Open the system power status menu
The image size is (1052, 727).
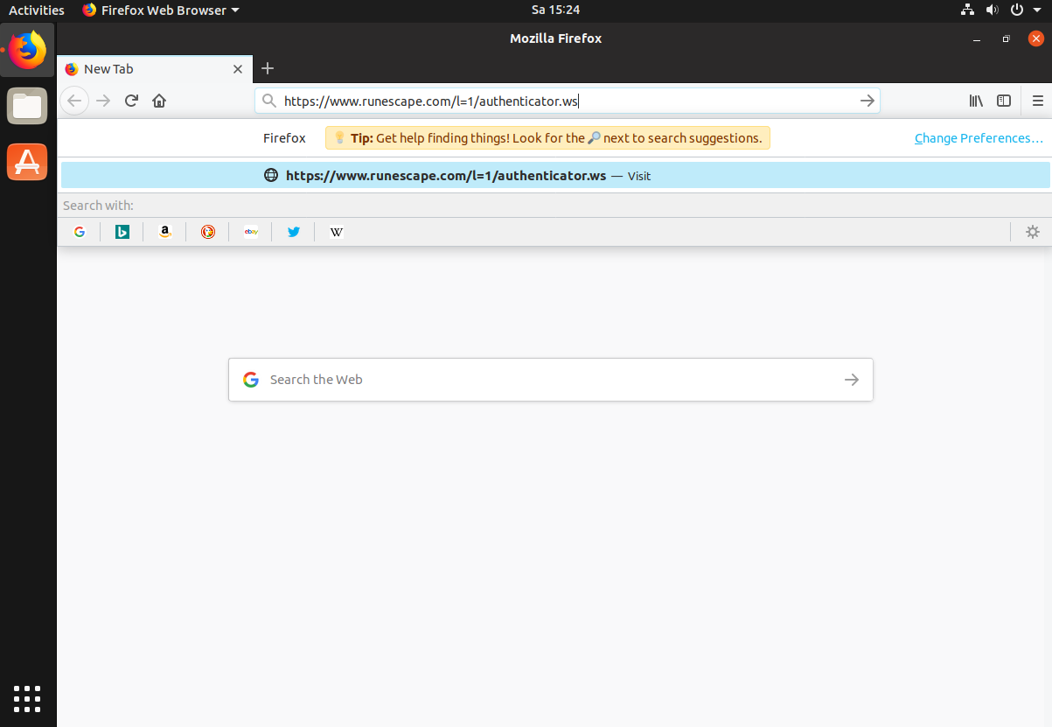pos(1021,10)
